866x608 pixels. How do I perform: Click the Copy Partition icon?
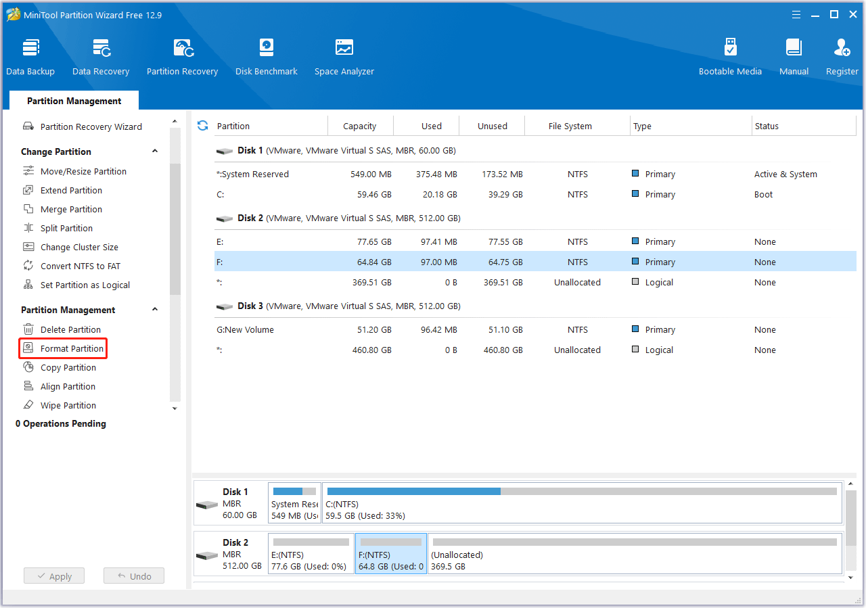click(x=28, y=367)
